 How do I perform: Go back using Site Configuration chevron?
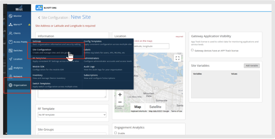[x=39, y=18]
